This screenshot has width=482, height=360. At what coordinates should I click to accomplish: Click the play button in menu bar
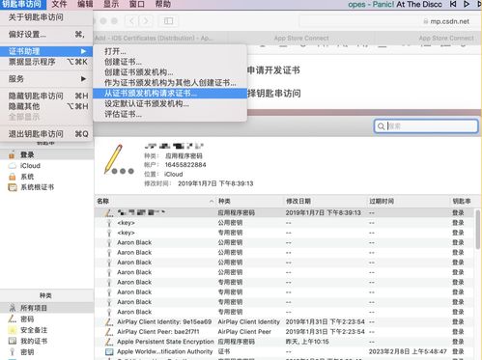(467, 4)
